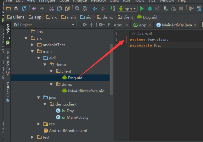Click the green Run play button
Viewport: 203px width, 142px height.
pos(142,9)
